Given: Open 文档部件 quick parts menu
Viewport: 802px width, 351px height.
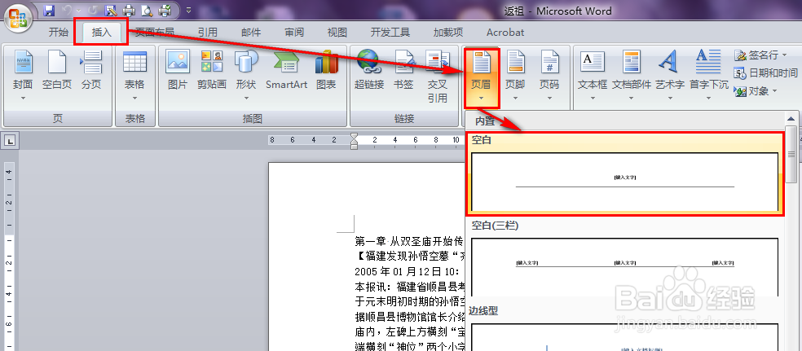Looking at the screenshot, I should (x=632, y=77).
